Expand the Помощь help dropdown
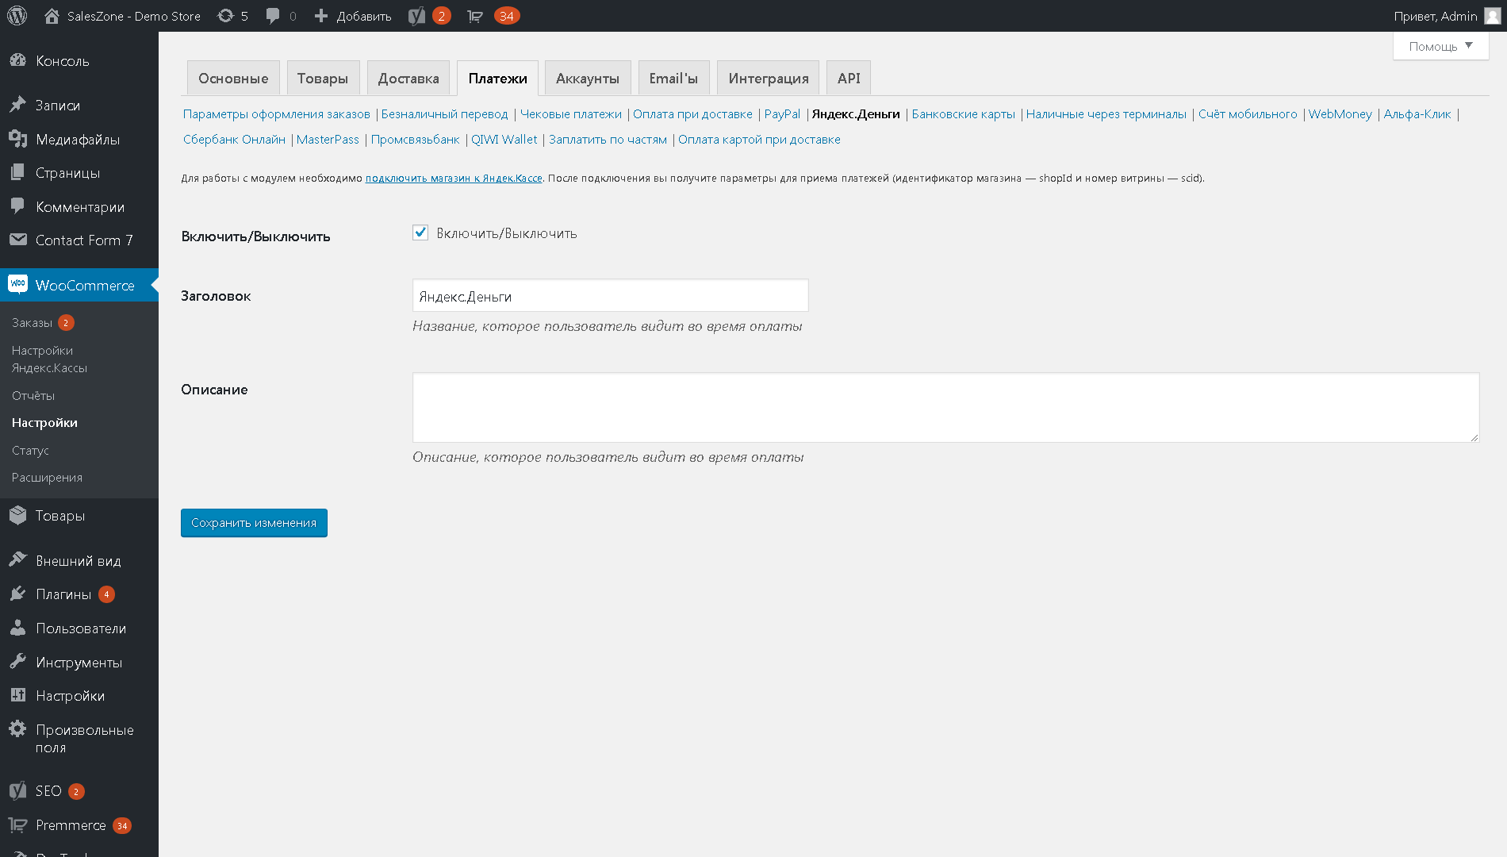 [1440, 46]
